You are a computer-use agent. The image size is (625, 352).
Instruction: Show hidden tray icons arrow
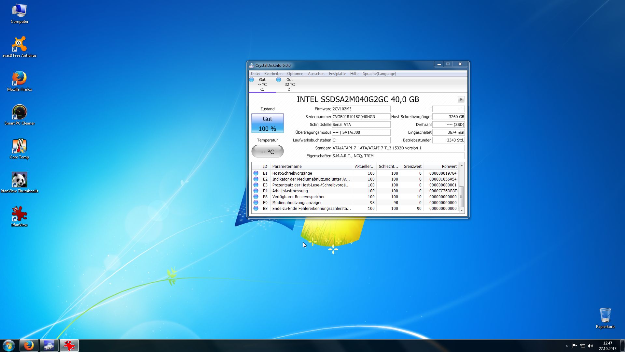click(567, 346)
